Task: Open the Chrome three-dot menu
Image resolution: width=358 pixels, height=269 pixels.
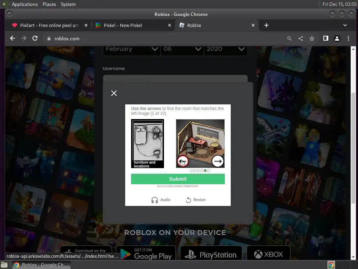Action: (348, 39)
